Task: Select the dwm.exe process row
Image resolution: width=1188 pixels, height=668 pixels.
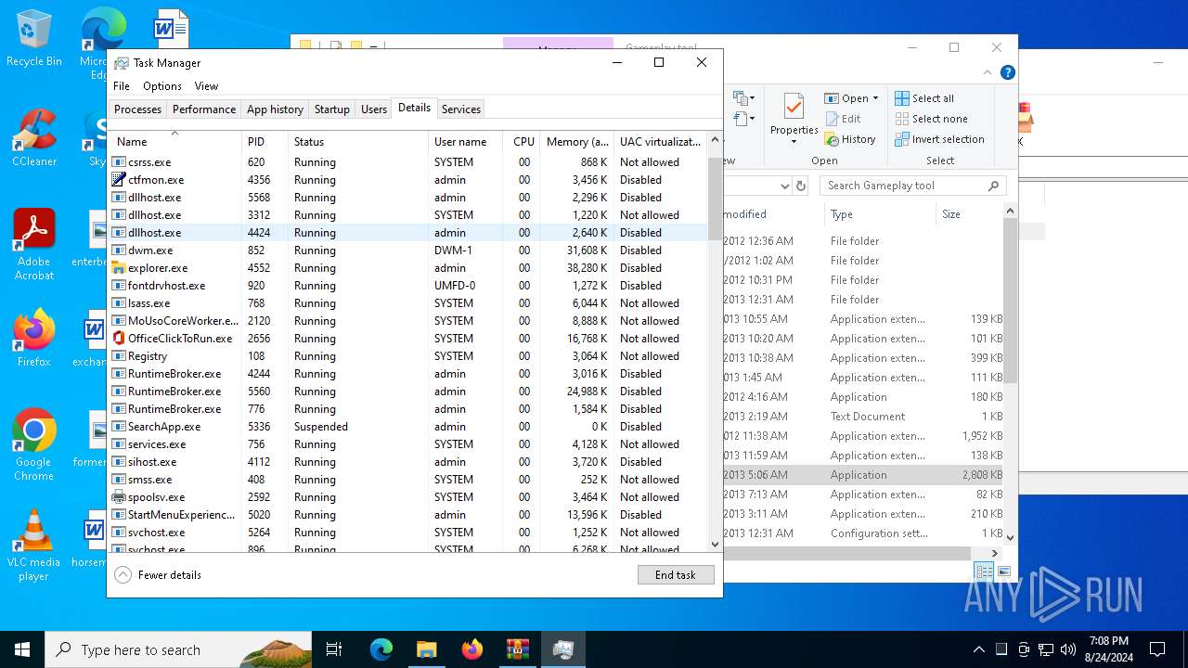Action: point(407,250)
